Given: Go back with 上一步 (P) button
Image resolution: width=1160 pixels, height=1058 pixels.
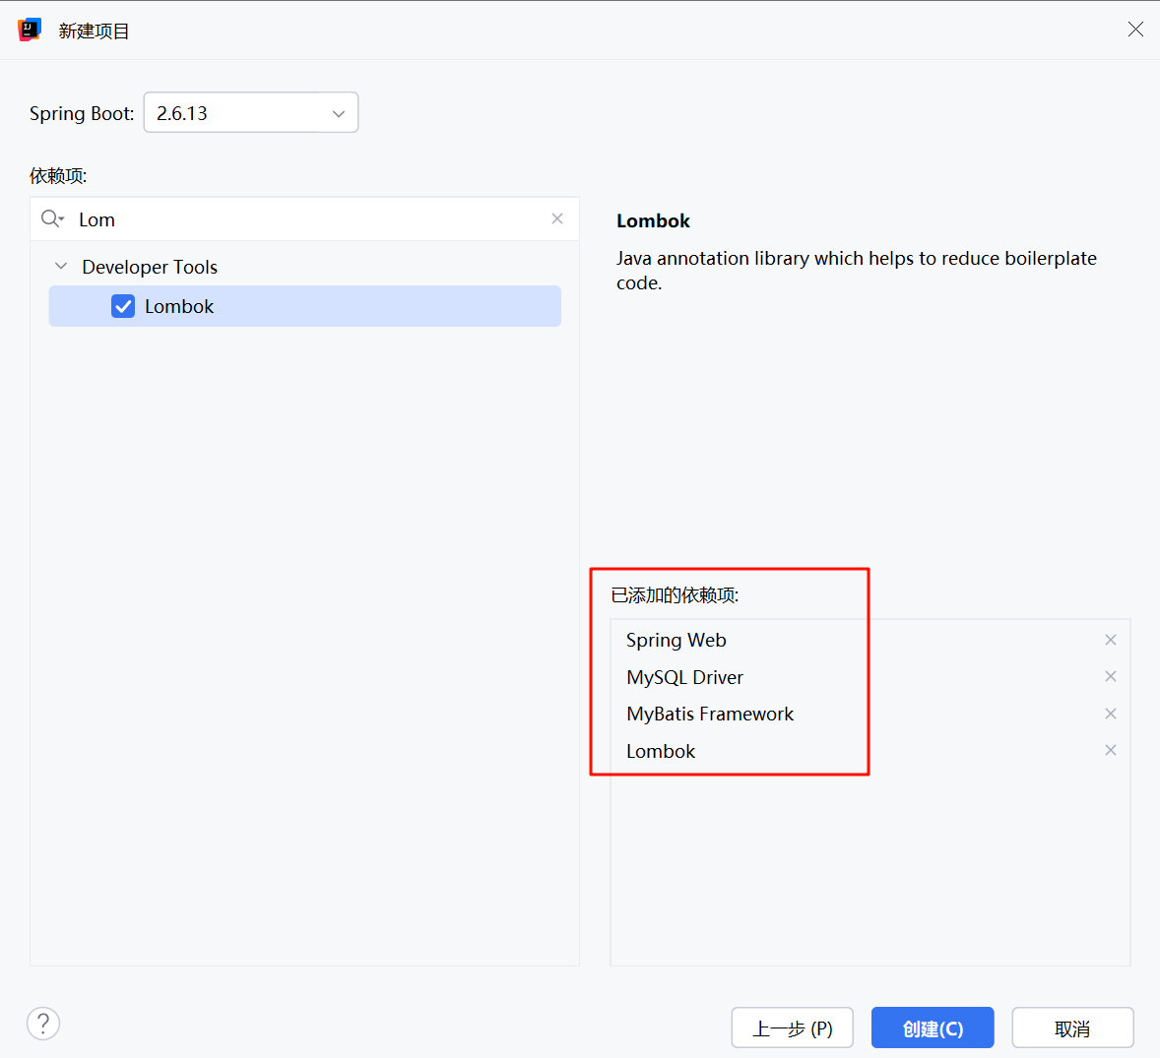Looking at the screenshot, I should pyautogui.click(x=793, y=1027).
